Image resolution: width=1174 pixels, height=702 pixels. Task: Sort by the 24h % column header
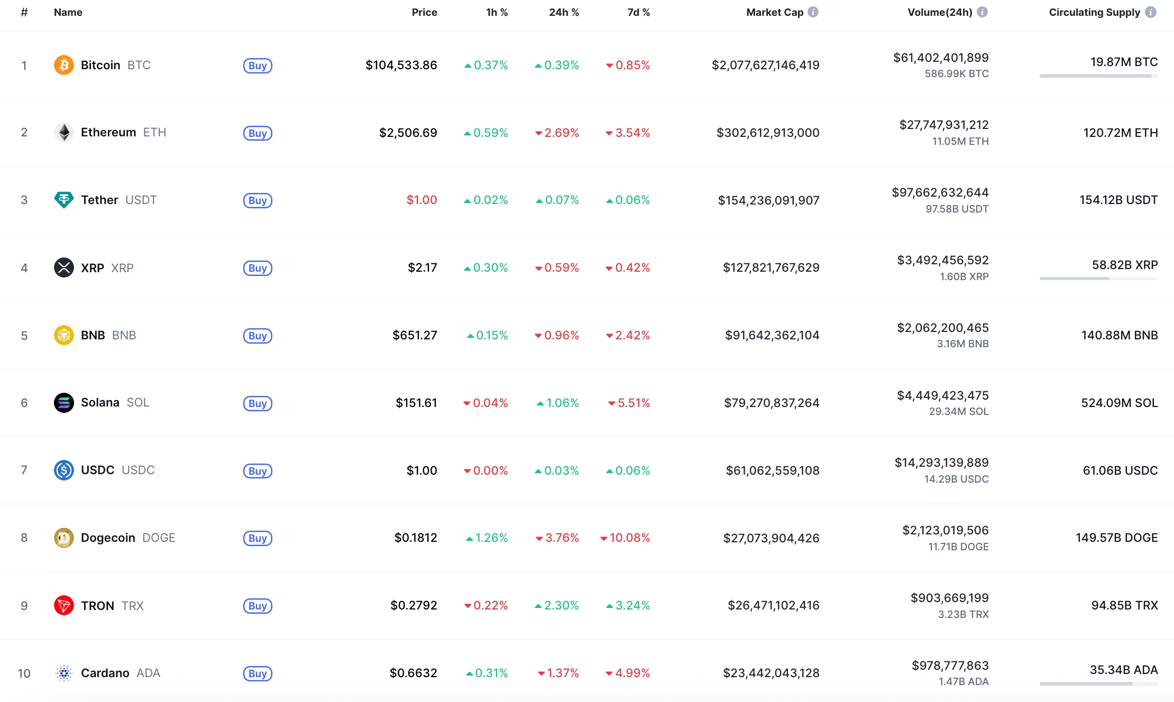[x=564, y=12]
